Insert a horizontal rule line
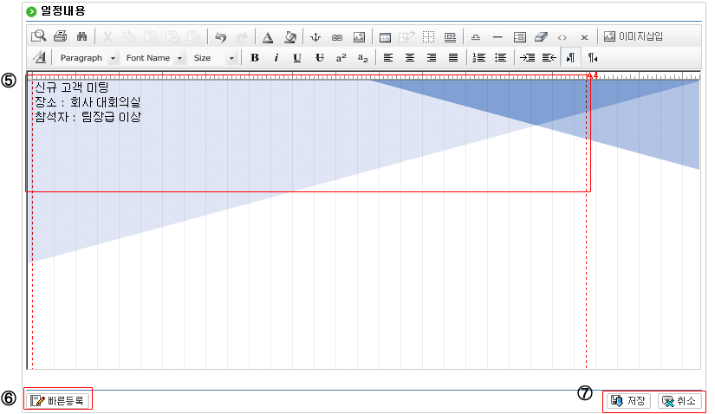 tap(497, 36)
